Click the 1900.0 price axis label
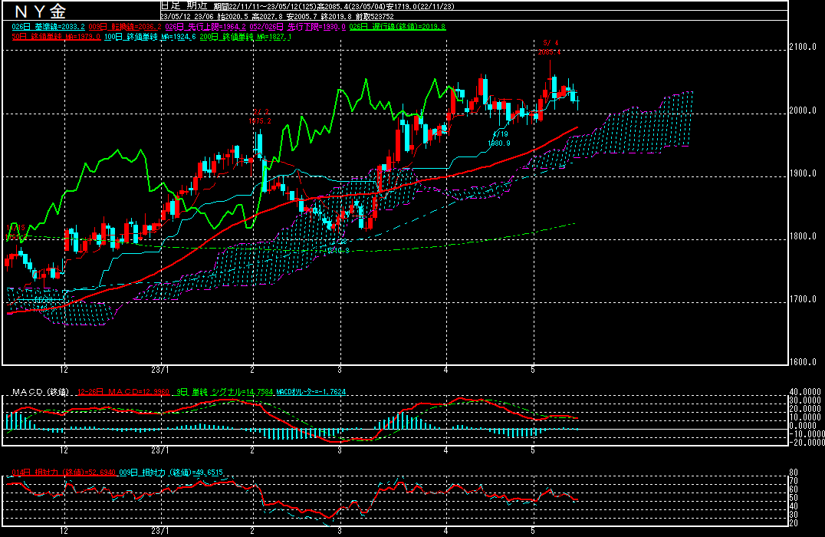 [803, 173]
